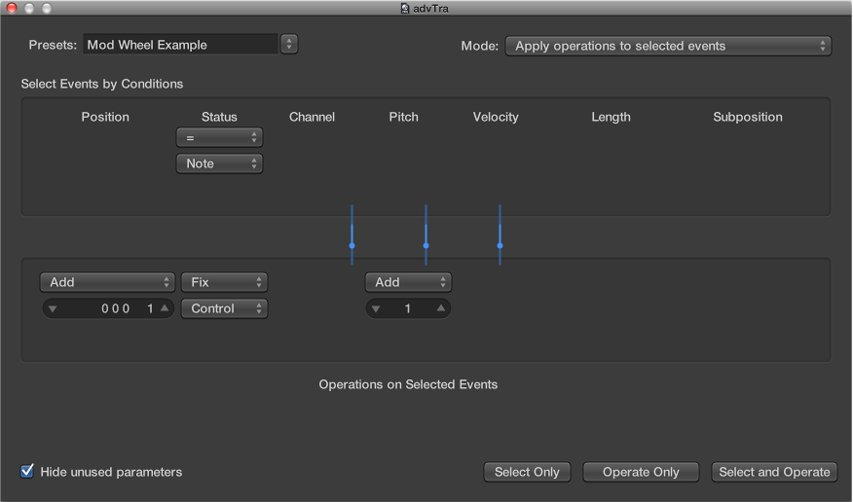Open the Status Note type dropdown
The image size is (853, 502).
tap(219, 163)
